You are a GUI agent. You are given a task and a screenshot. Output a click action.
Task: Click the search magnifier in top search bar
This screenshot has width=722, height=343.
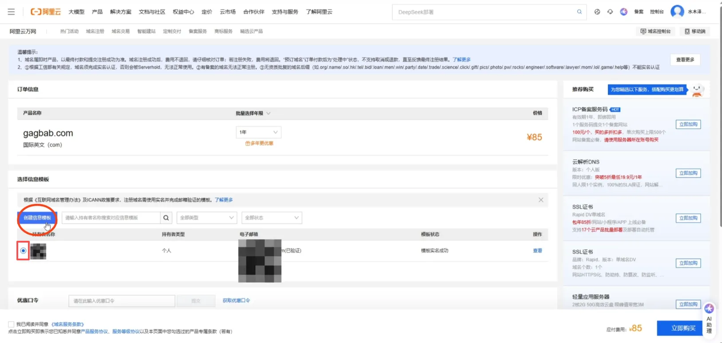(x=579, y=12)
